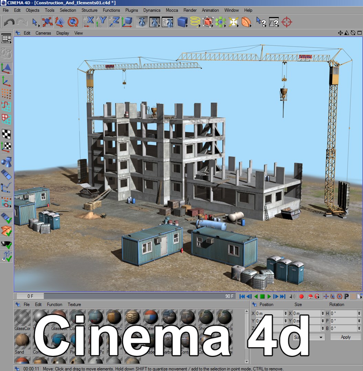Toggle X axis lock

click(89, 22)
